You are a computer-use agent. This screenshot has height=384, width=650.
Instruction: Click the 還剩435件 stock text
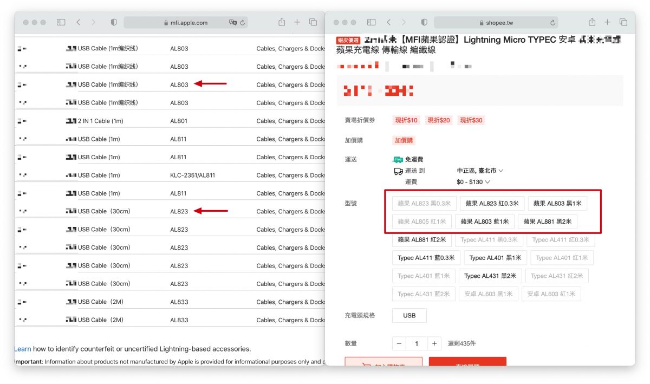(x=461, y=343)
